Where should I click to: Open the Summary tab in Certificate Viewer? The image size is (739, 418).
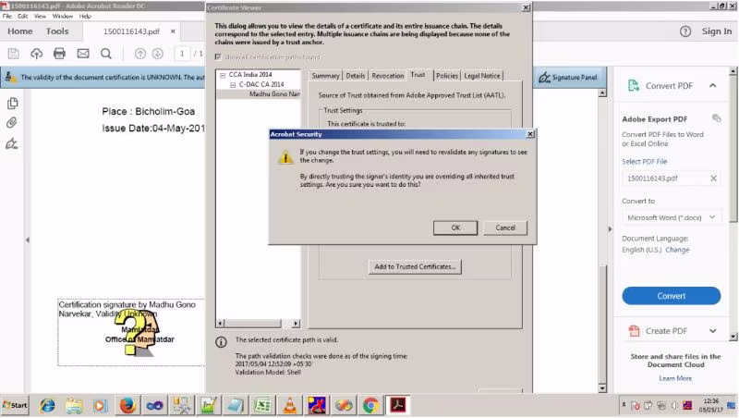pyautogui.click(x=325, y=76)
